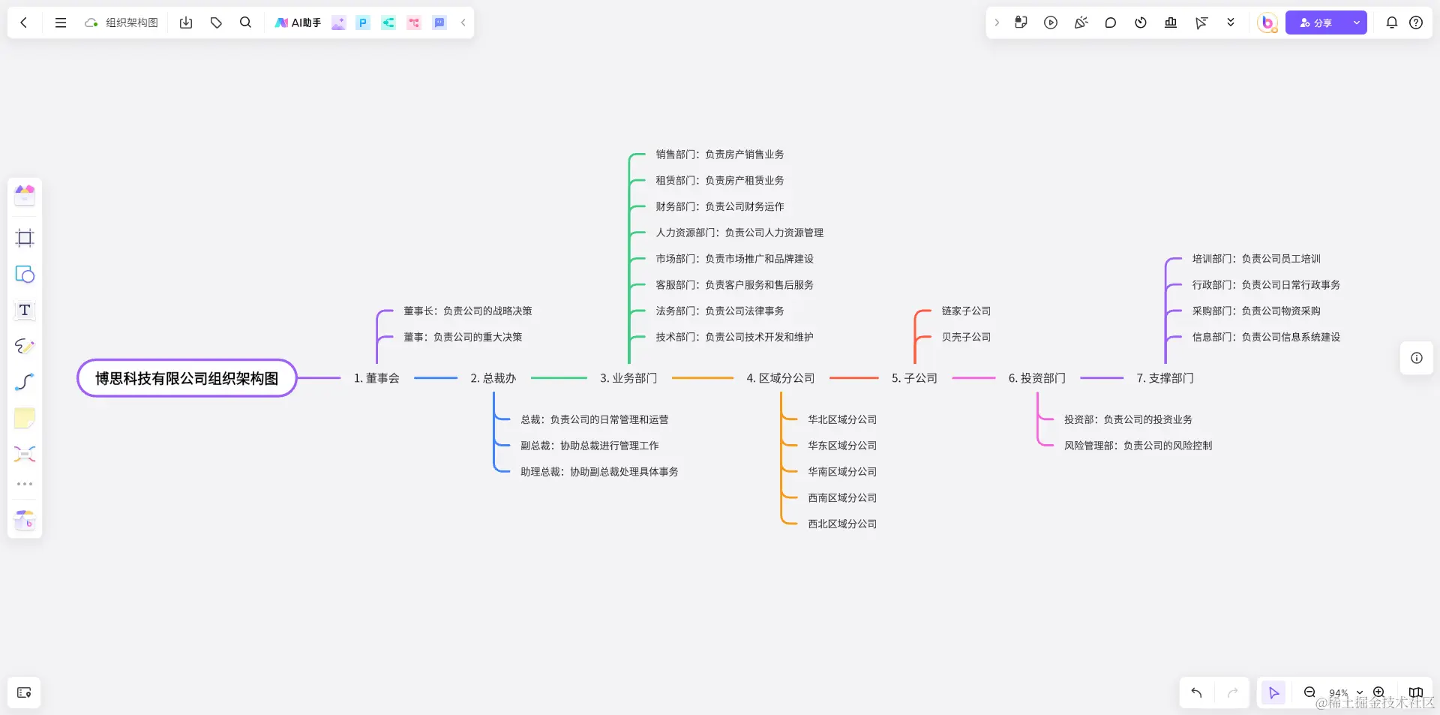Open the timer tool
The width and height of the screenshot is (1440, 715).
(1140, 23)
